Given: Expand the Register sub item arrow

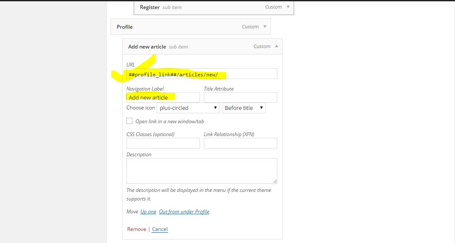Looking at the screenshot, I should pyautogui.click(x=288, y=7).
